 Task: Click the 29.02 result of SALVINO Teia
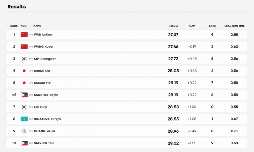(x=173, y=143)
